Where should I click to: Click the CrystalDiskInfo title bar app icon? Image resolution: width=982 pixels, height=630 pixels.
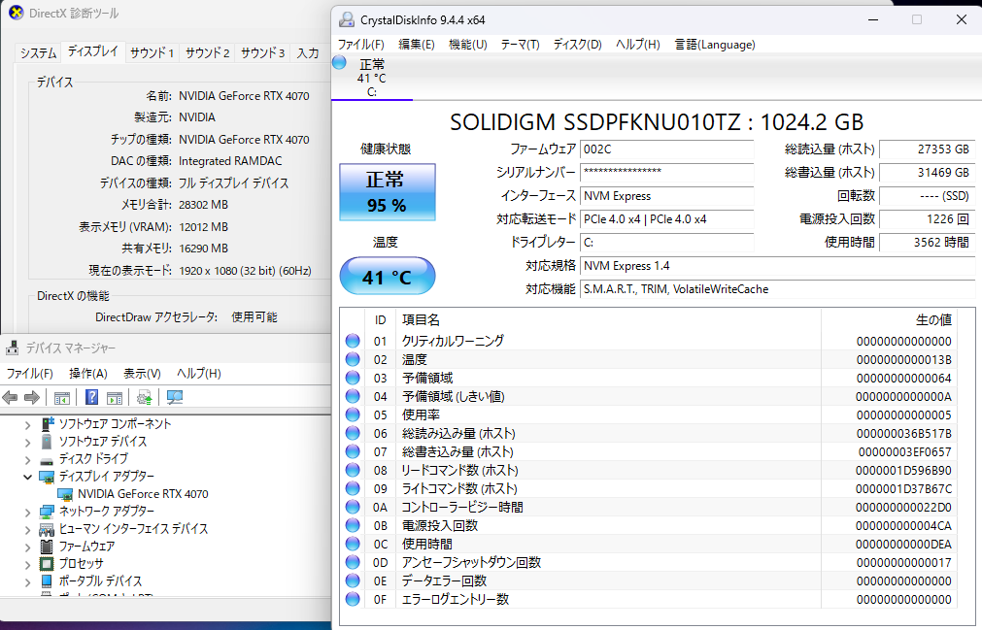347,20
